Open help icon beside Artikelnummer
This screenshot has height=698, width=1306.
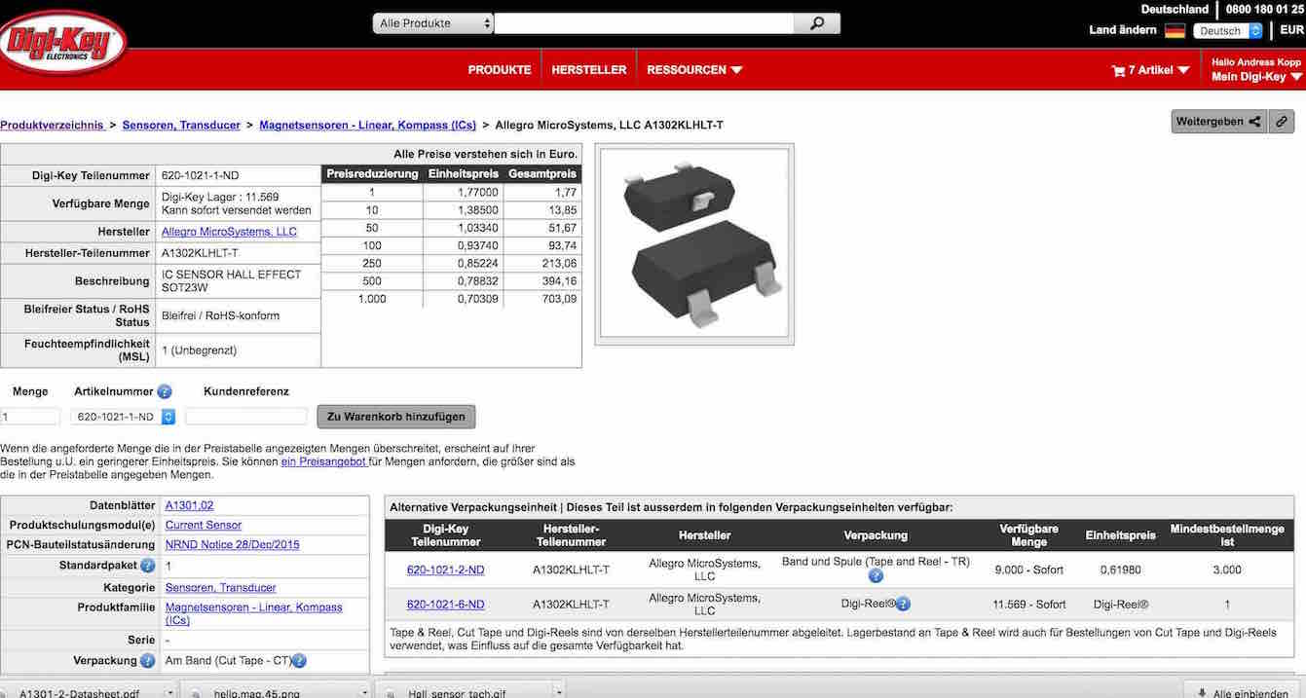(x=165, y=391)
